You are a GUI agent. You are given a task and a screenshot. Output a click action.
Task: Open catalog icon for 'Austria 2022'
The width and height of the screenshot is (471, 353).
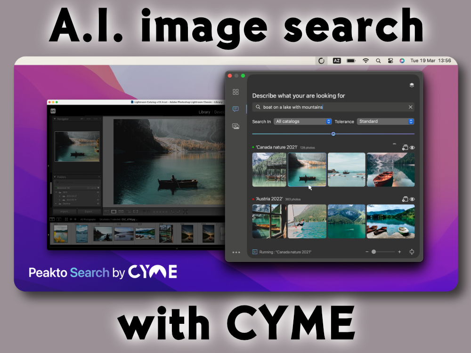(x=405, y=199)
